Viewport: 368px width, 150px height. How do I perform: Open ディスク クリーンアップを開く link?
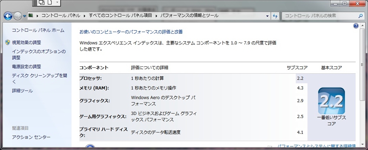point(40,79)
